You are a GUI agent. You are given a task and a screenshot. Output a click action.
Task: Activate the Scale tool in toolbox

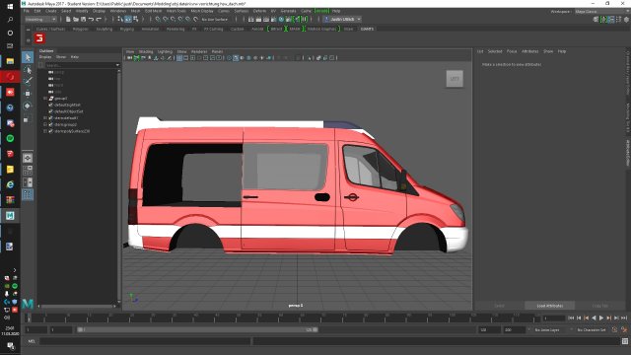28,119
